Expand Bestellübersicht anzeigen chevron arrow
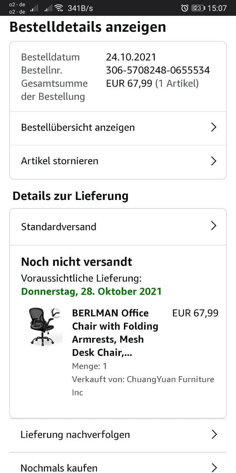 coord(214,127)
